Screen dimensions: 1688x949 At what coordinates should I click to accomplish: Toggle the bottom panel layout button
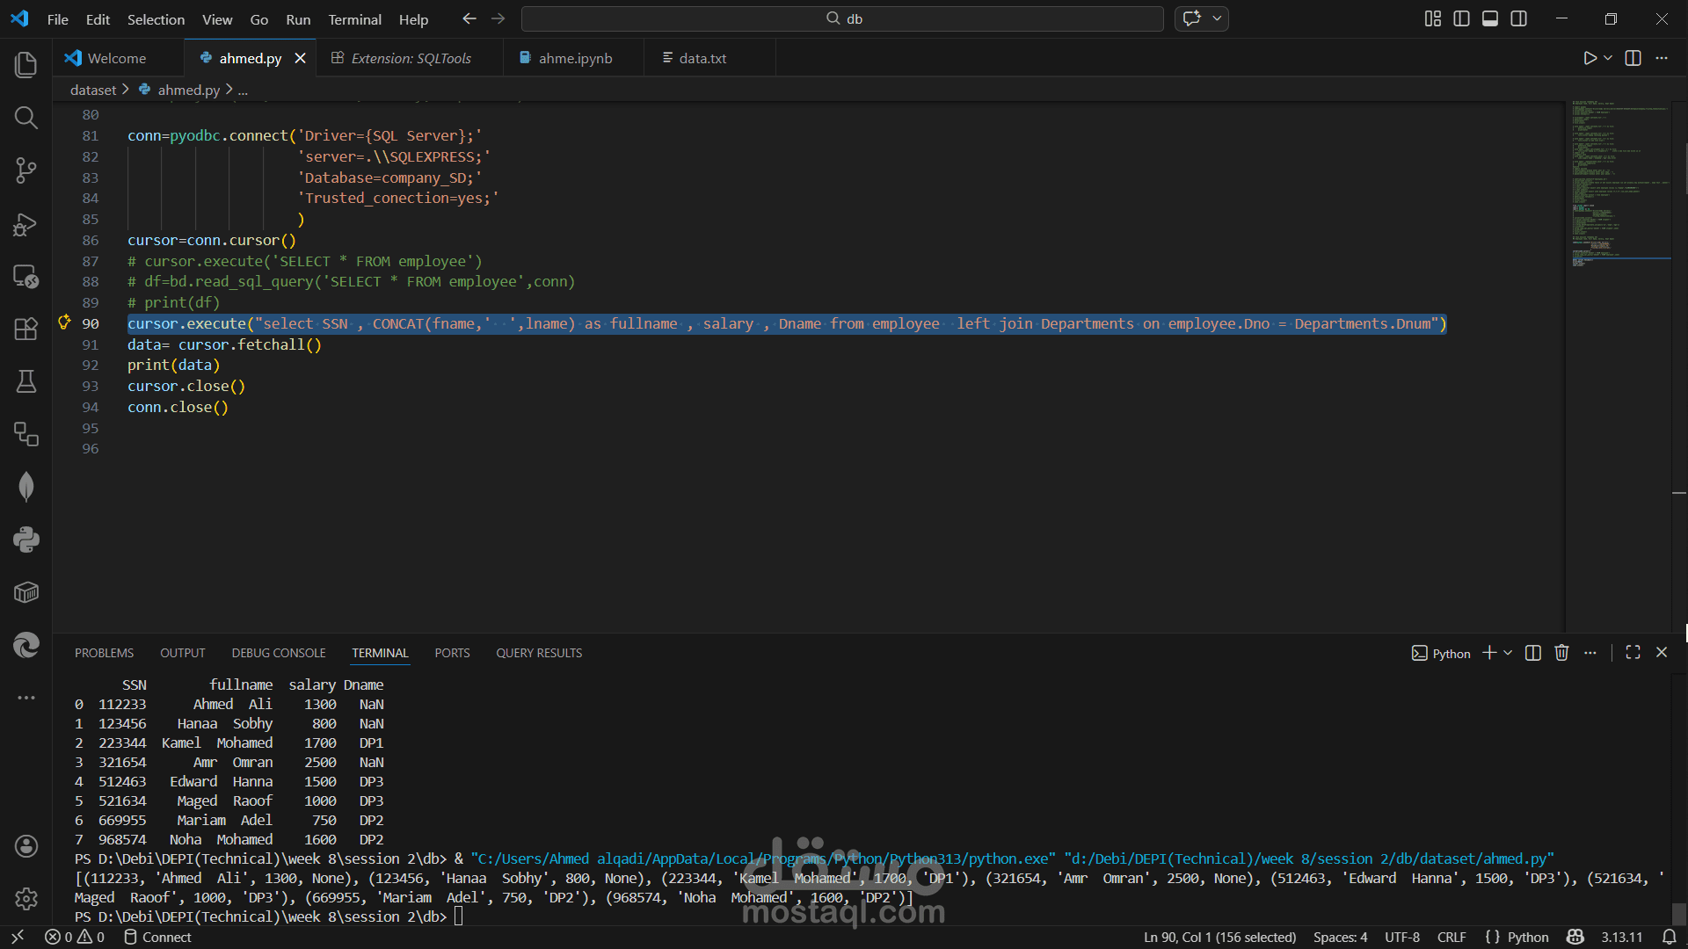click(1490, 18)
